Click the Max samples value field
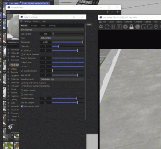 coord(45,34)
